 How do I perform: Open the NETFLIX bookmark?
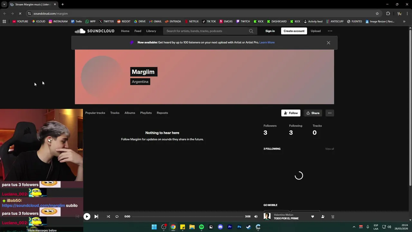pyautogui.click(x=192, y=22)
